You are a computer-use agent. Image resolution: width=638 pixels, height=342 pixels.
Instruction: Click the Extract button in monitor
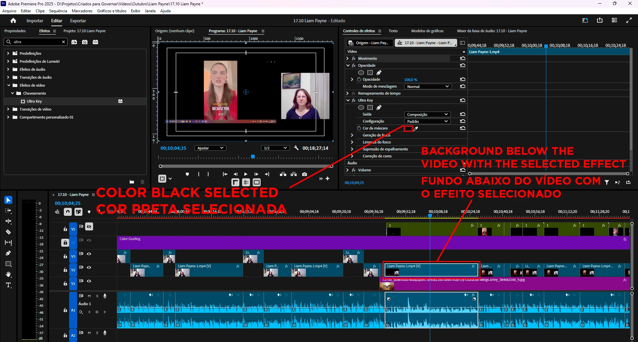[294, 174]
